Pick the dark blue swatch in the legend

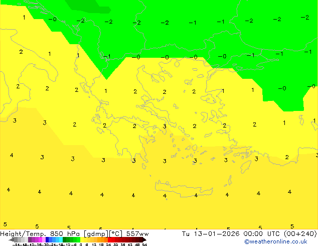coord(47,239)
